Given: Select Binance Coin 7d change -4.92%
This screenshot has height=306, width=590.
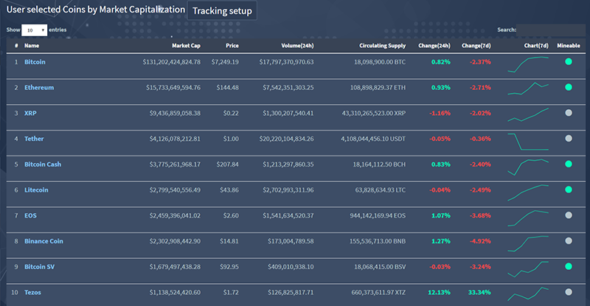Looking at the screenshot, I should (480, 241).
